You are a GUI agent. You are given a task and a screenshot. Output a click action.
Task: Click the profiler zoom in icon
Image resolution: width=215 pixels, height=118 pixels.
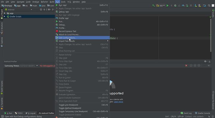195,66
